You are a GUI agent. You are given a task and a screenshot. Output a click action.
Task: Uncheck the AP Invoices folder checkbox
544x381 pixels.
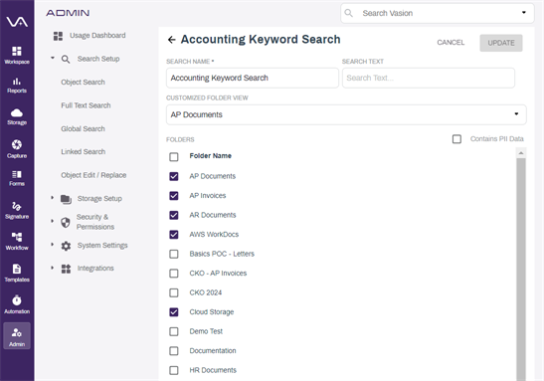[174, 196]
